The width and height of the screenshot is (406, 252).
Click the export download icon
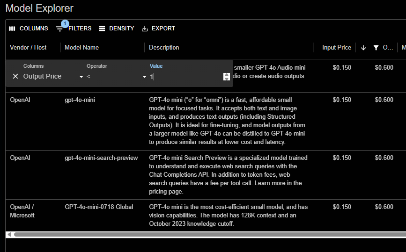pos(145,29)
